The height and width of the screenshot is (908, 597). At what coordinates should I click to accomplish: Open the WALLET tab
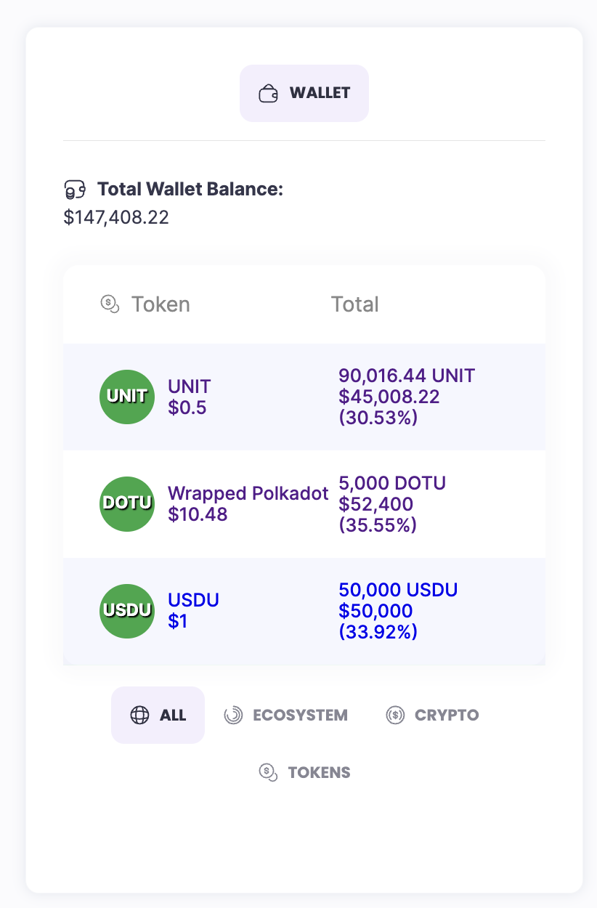[304, 93]
